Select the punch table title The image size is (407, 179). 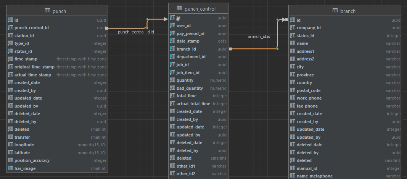click(59, 11)
